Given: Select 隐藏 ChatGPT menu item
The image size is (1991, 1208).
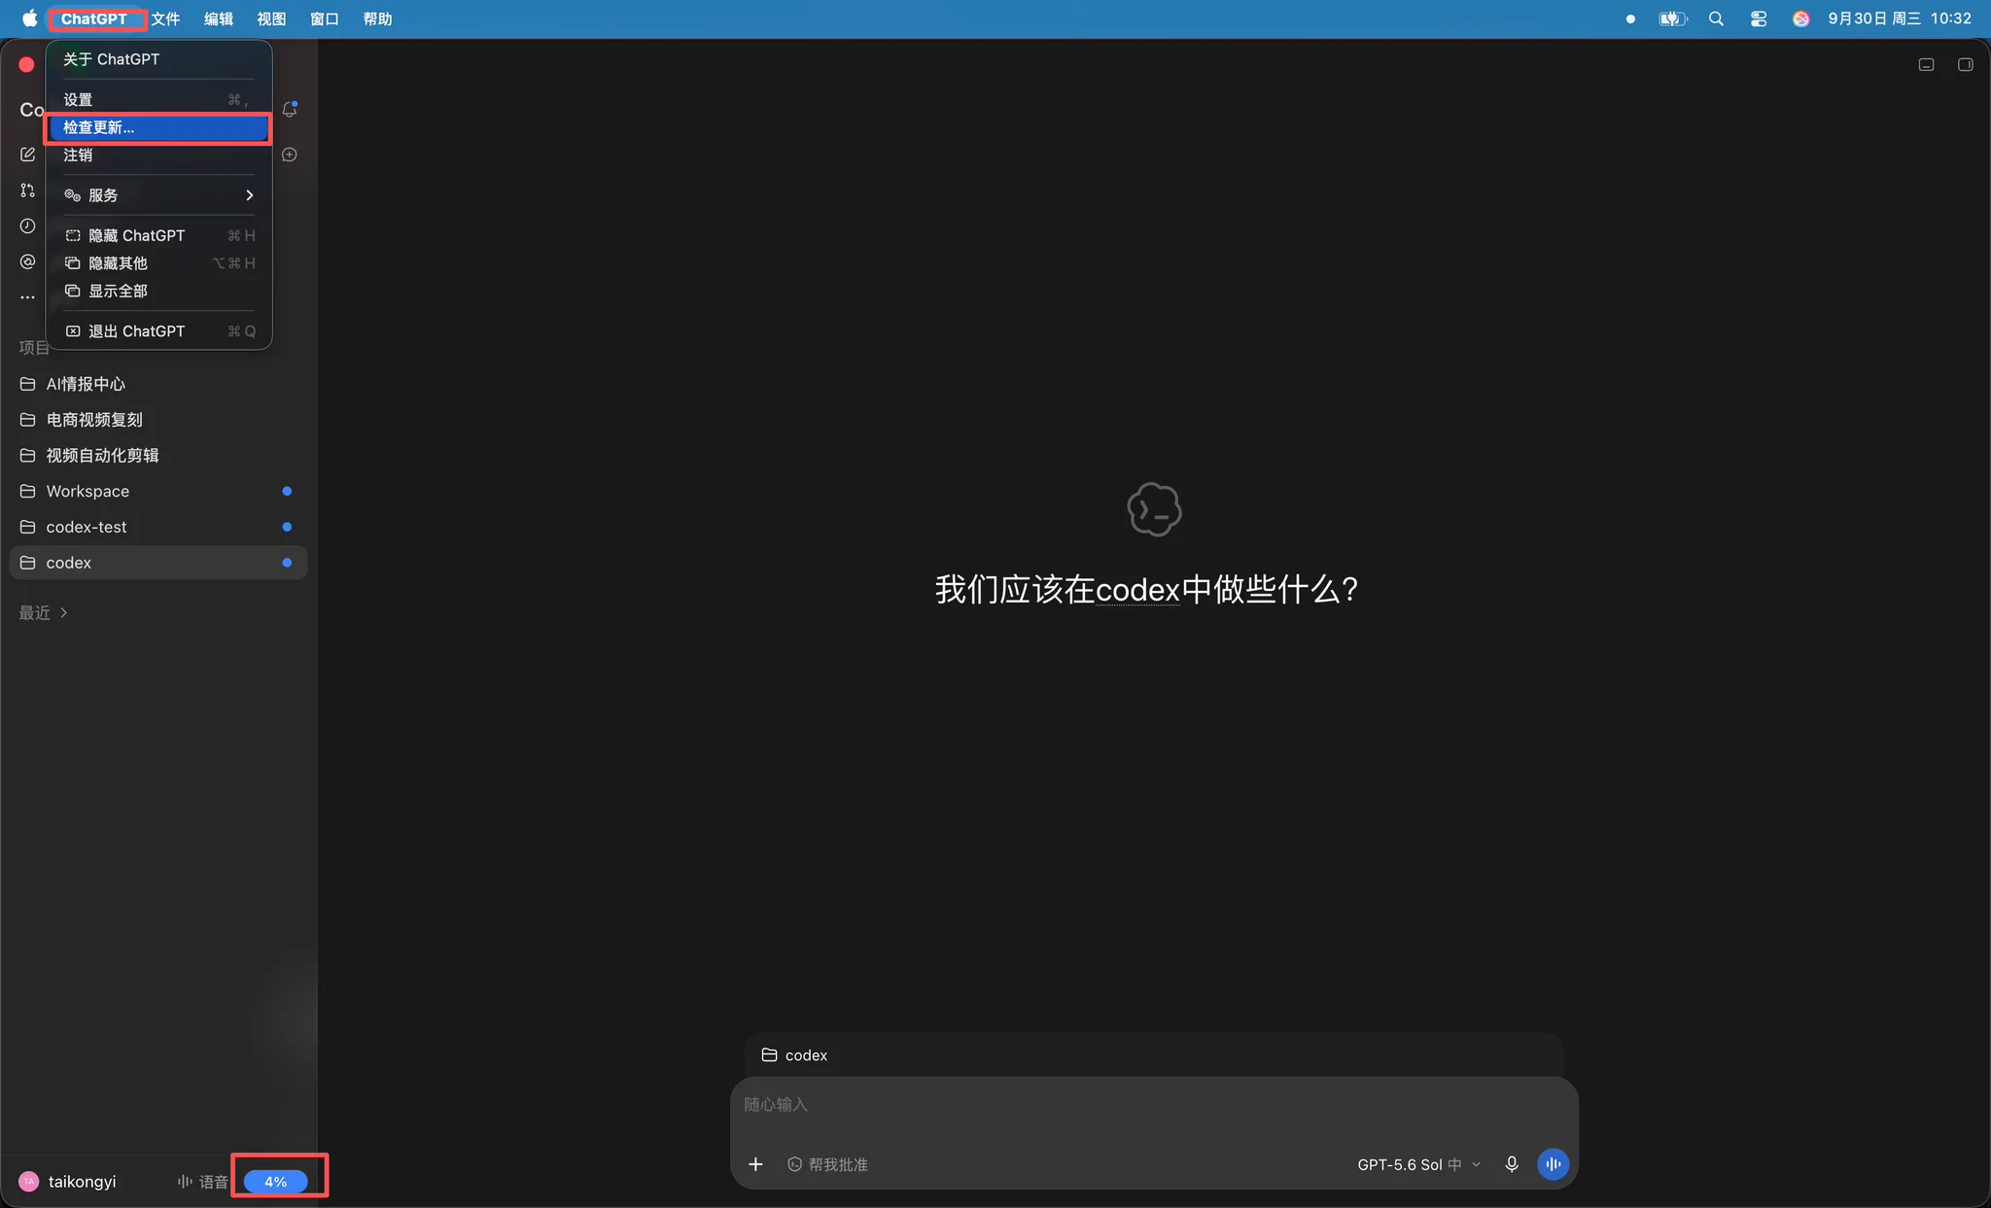Looking at the screenshot, I should 158,235.
